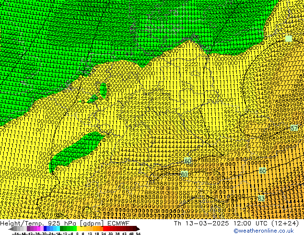Screen dimensions: 304x235
Task: Click the dark right arrow end of the legend
Action: pyautogui.click(x=138, y=229)
